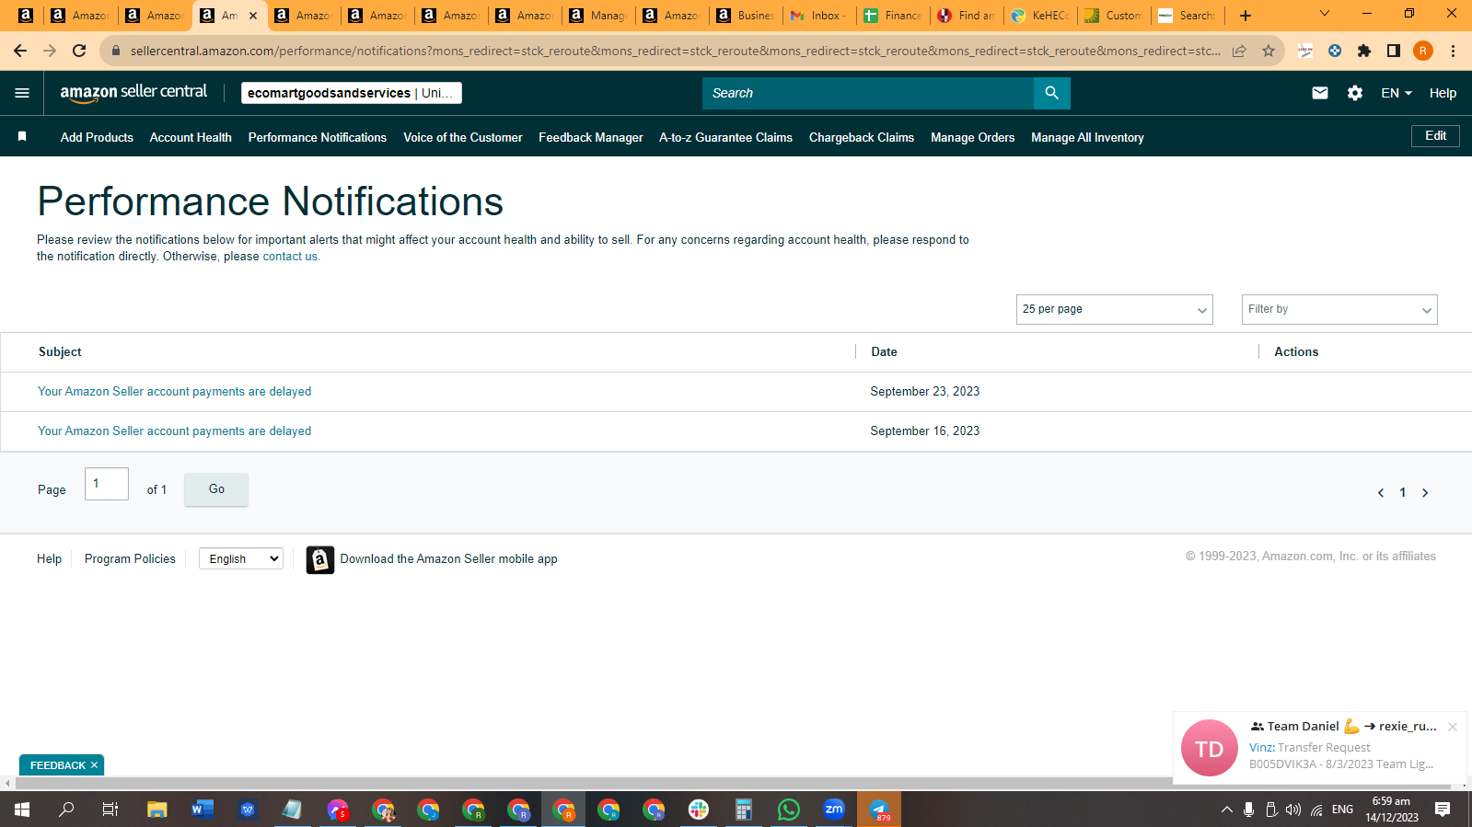Switch to the KeHE browser tab
1472x827 pixels.
click(x=1040, y=16)
